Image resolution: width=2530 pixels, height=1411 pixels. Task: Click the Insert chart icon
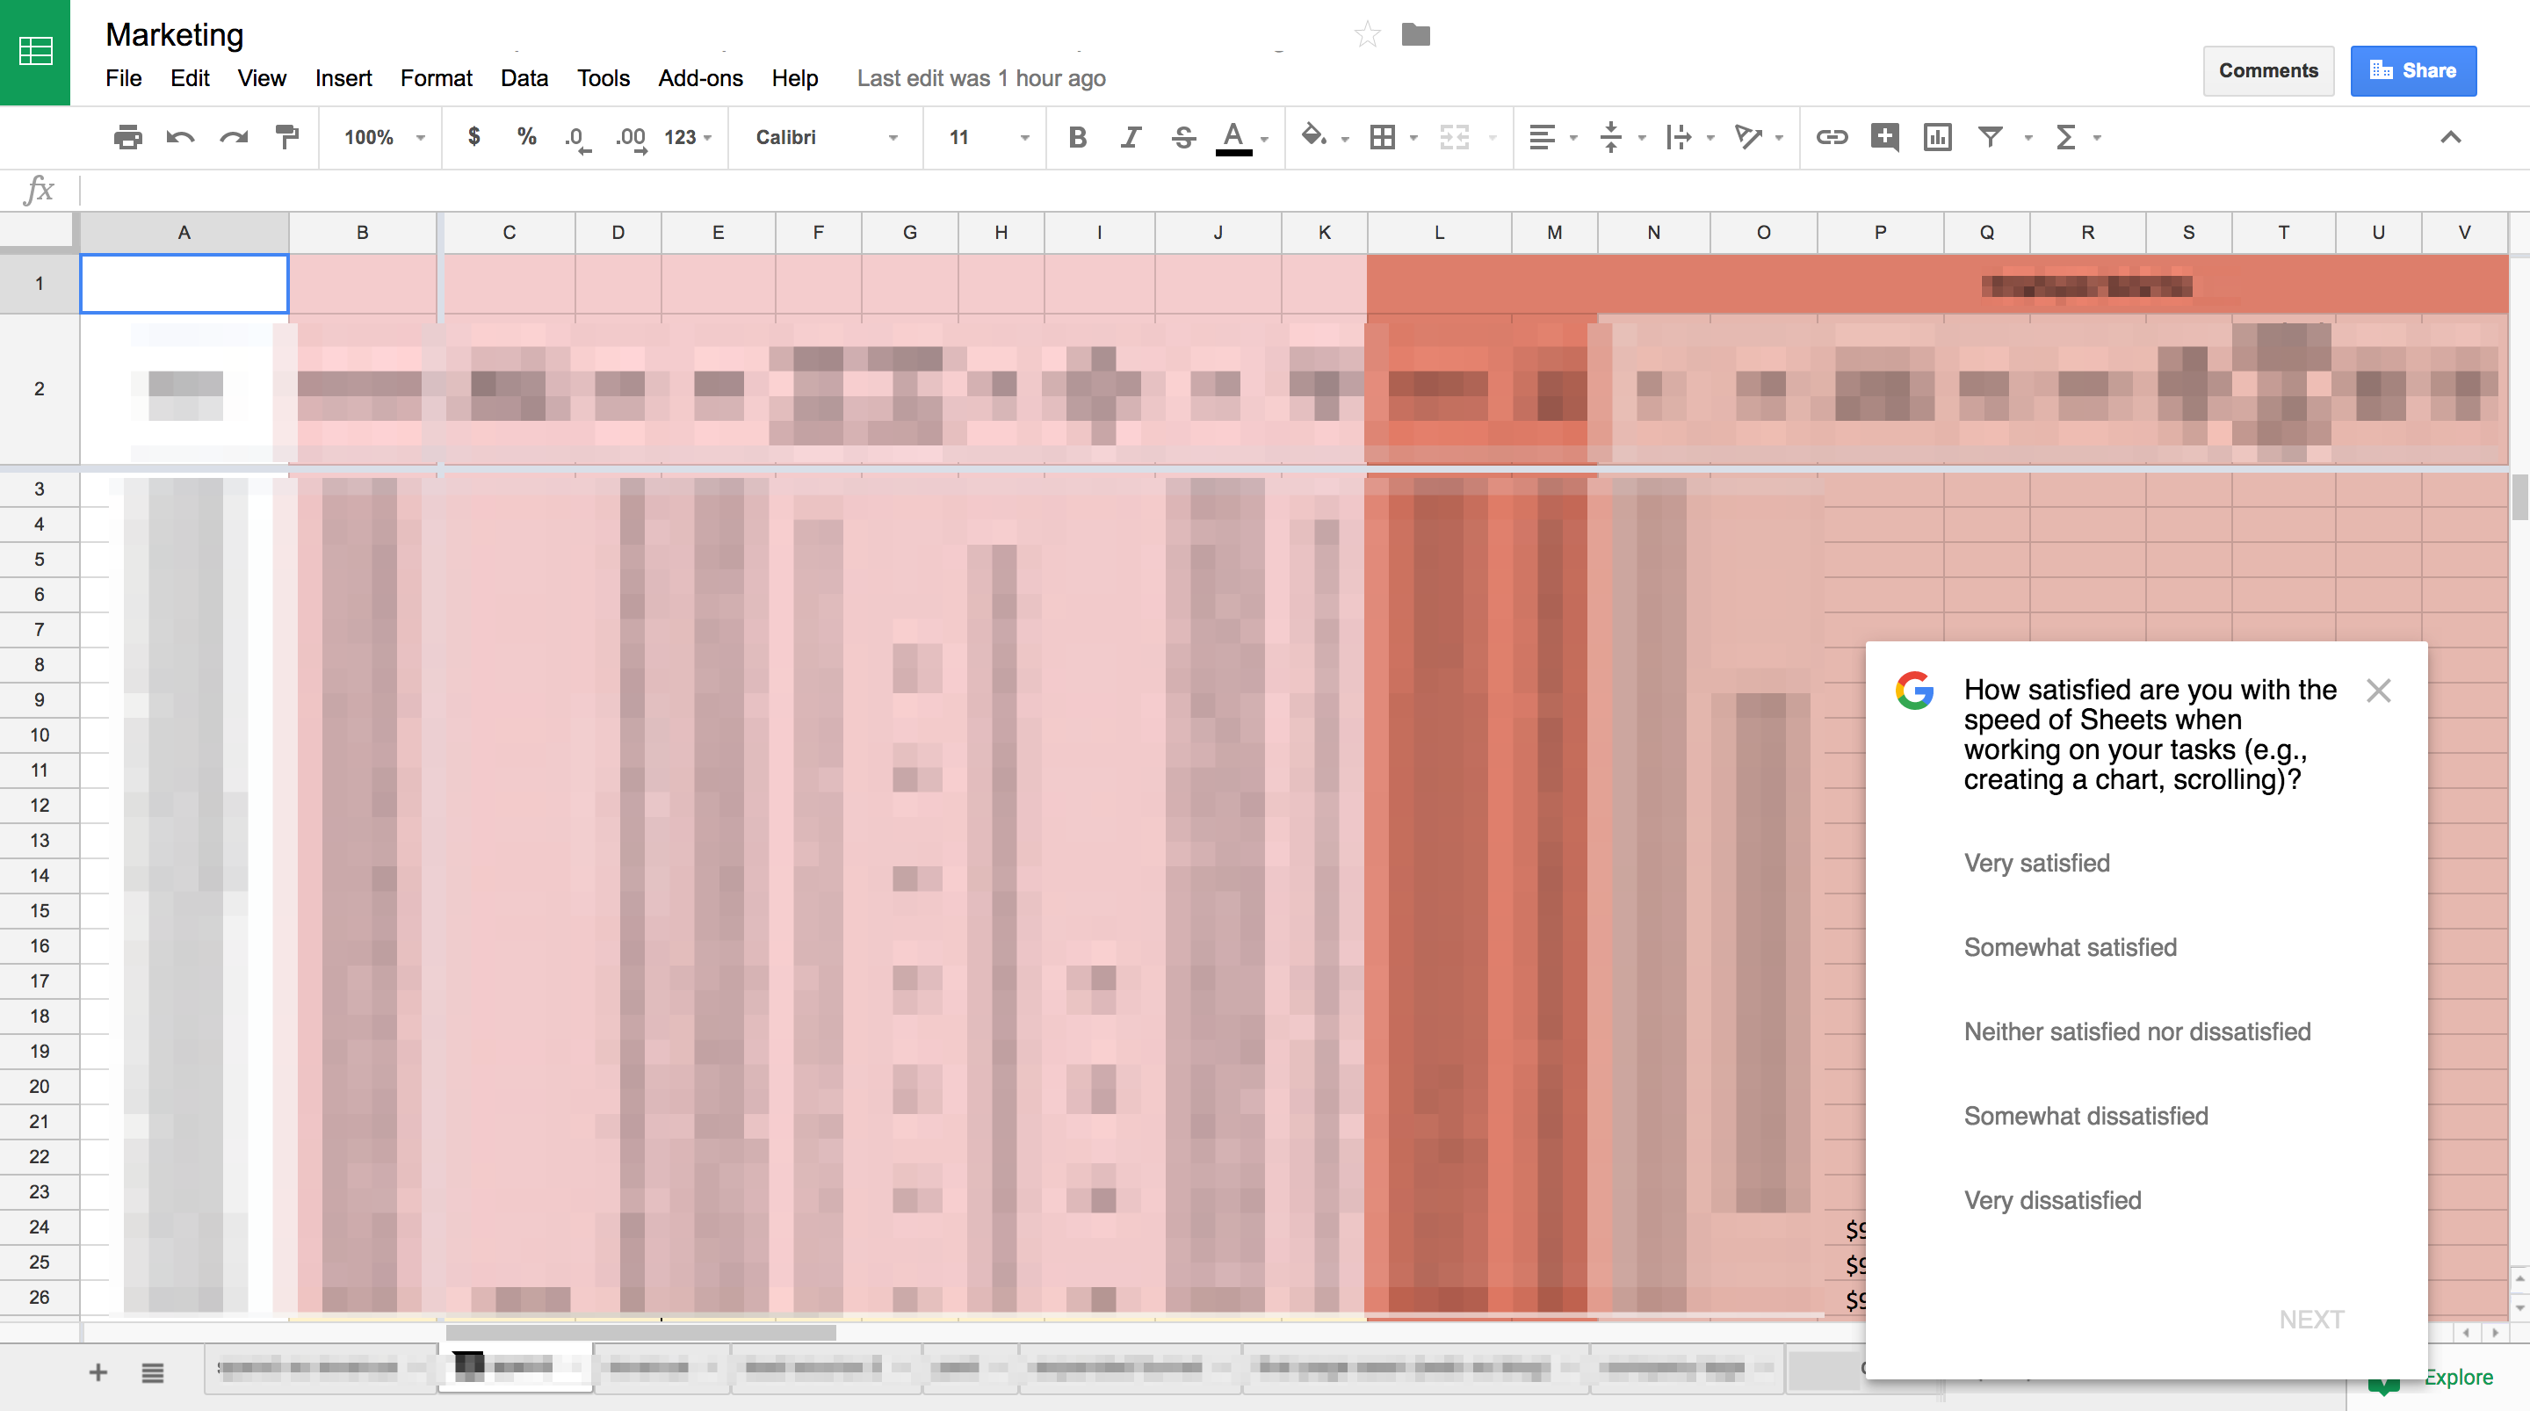(1938, 138)
